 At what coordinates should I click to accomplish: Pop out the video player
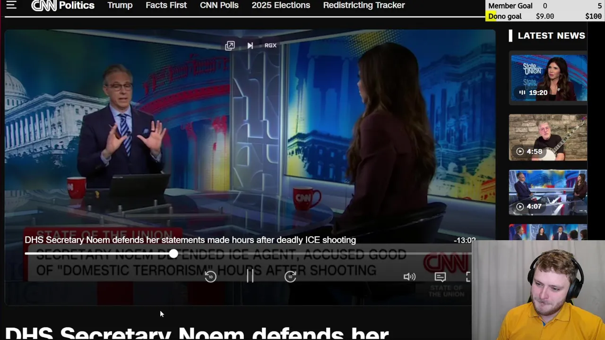pyautogui.click(x=230, y=45)
